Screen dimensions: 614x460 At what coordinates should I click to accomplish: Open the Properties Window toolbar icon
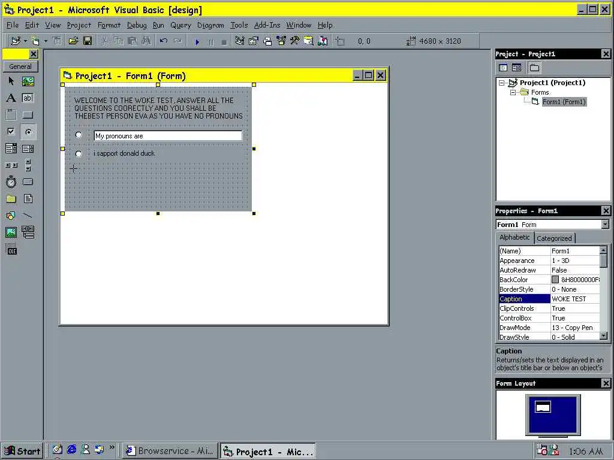(254, 41)
